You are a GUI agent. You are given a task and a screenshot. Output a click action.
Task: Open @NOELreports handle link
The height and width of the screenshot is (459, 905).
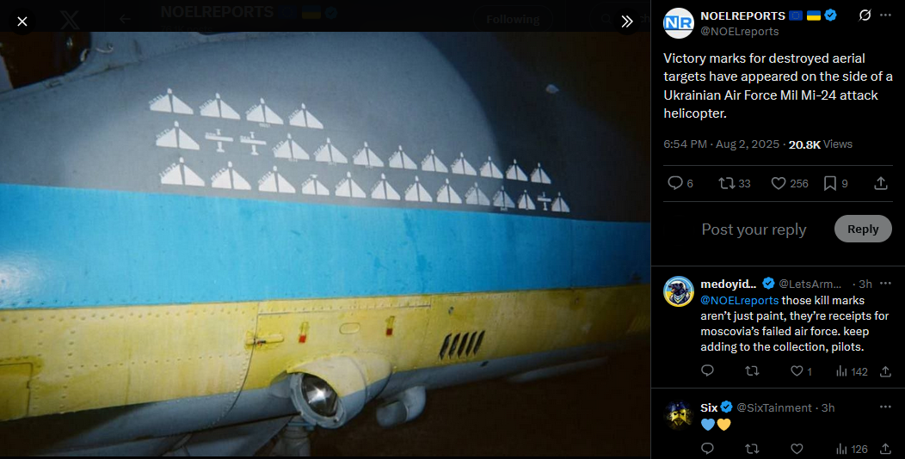pos(739,32)
